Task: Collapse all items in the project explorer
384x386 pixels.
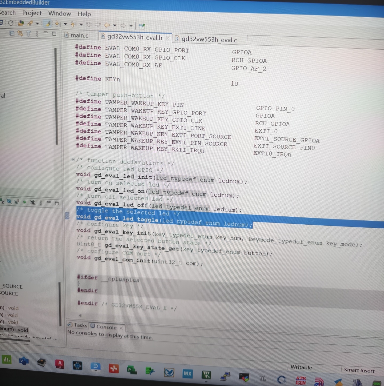Action: pyautogui.click(x=12, y=33)
